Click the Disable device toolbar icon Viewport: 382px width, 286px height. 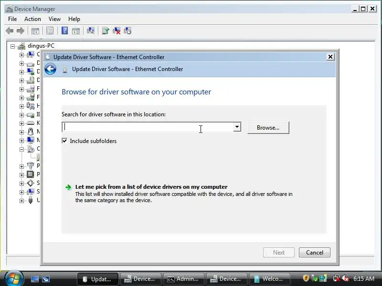(127, 31)
